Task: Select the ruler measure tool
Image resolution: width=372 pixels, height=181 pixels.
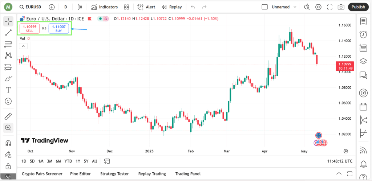Action: [8, 116]
